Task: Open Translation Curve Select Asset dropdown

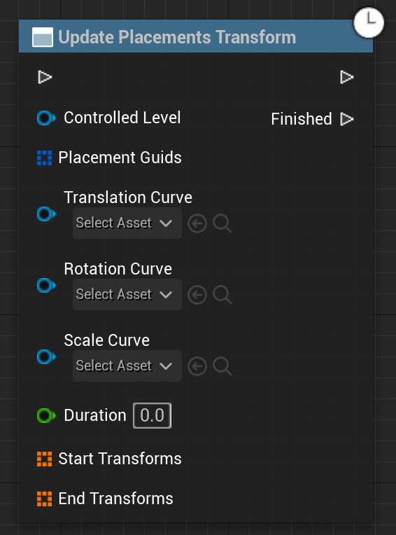Action: pyautogui.click(x=127, y=223)
